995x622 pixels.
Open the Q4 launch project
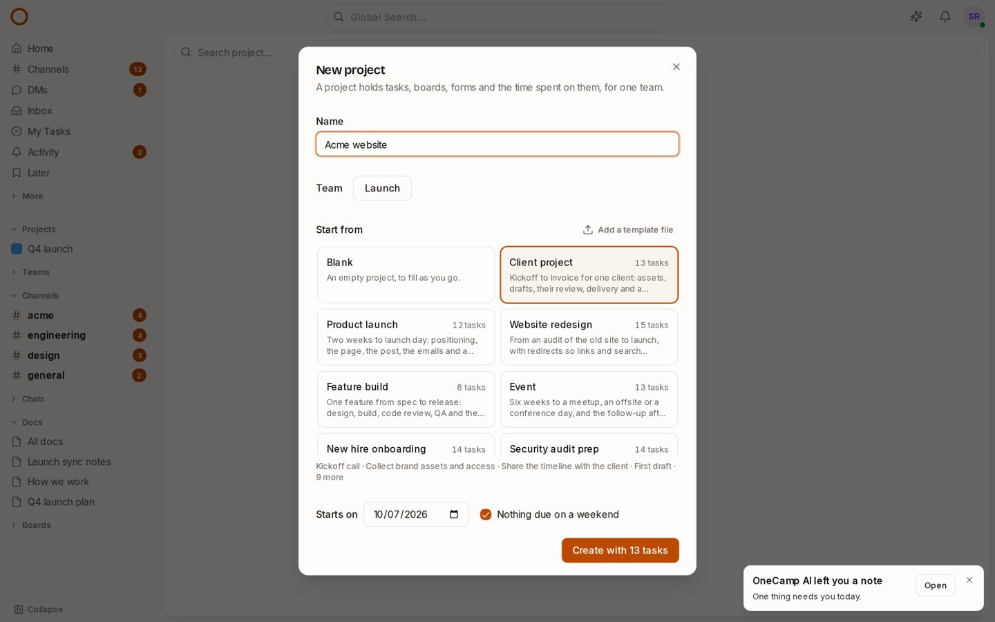pyautogui.click(x=79, y=249)
